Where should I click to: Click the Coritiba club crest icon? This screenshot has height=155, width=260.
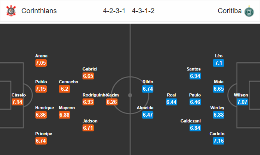point(249,11)
